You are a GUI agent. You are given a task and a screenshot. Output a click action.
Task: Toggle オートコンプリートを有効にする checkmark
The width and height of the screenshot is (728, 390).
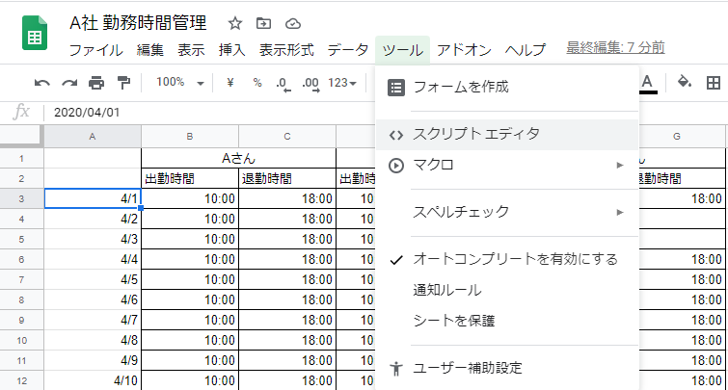tap(396, 260)
